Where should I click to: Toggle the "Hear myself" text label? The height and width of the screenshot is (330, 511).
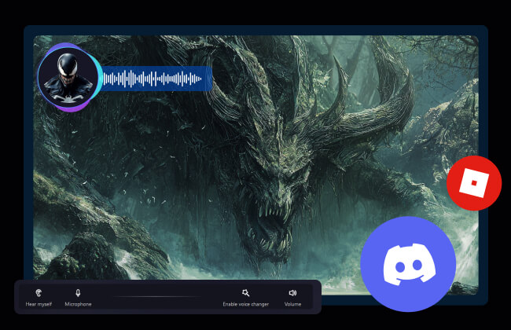39,304
